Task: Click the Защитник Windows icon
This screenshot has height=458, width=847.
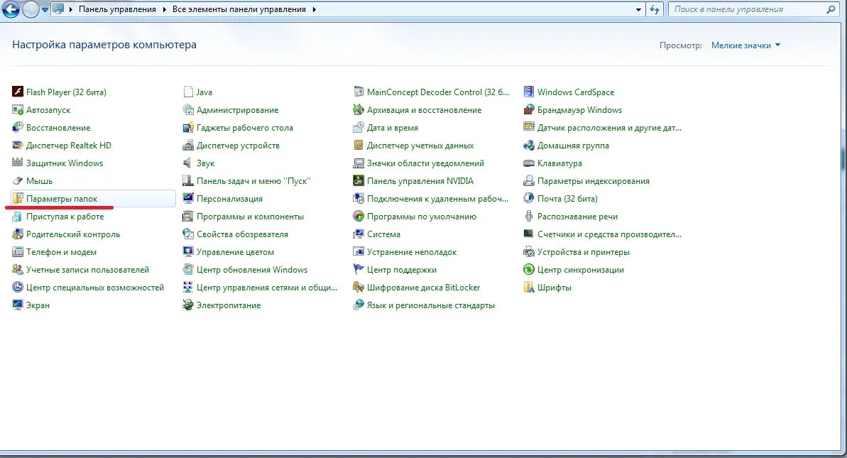Action: coord(18,163)
